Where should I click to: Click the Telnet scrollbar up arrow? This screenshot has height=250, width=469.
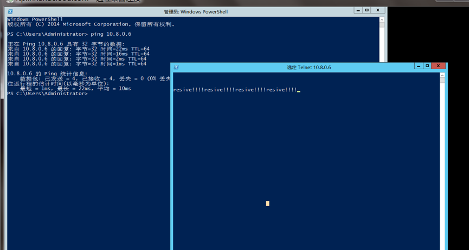(442, 75)
